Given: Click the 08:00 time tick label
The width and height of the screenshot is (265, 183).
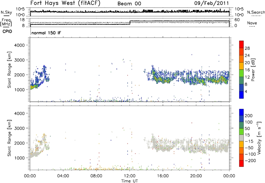Looking at the screenshot, I should 96,176.
